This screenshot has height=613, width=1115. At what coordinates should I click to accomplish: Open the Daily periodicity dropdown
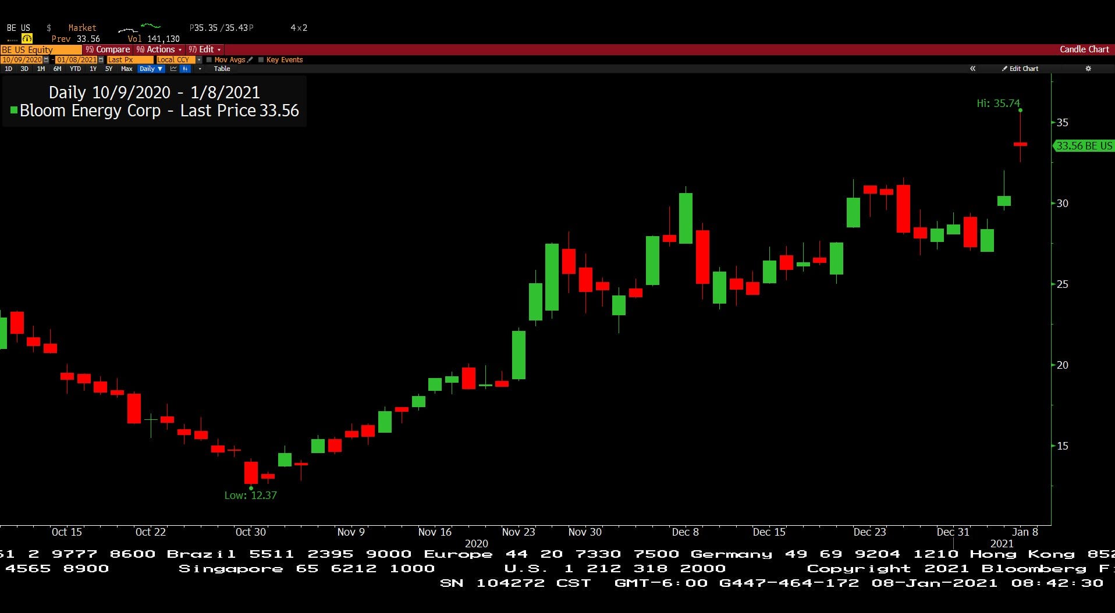[151, 69]
